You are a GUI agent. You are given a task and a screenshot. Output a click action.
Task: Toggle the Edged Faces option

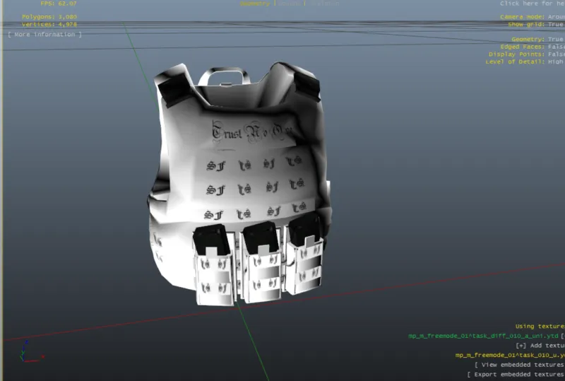[x=533, y=47]
